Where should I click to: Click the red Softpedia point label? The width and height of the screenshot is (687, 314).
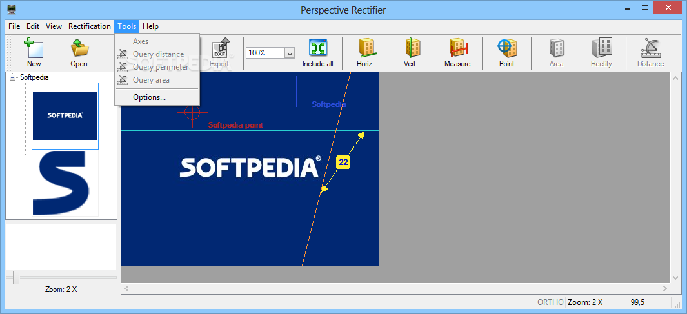235,125
